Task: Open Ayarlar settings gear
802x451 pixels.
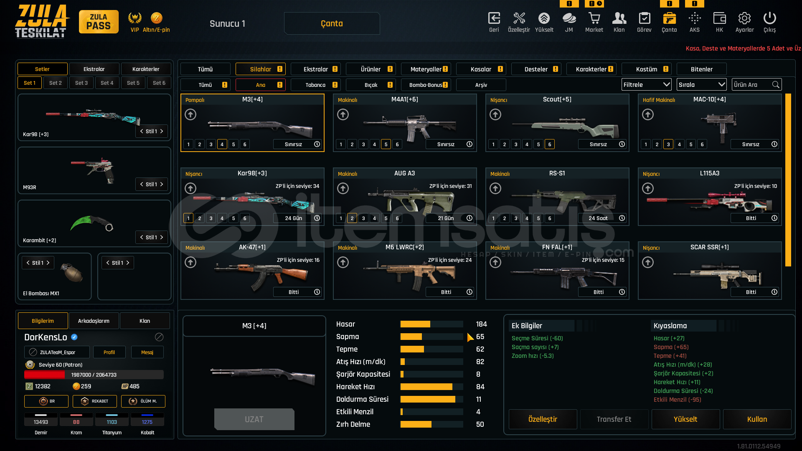Action: [744, 18]
